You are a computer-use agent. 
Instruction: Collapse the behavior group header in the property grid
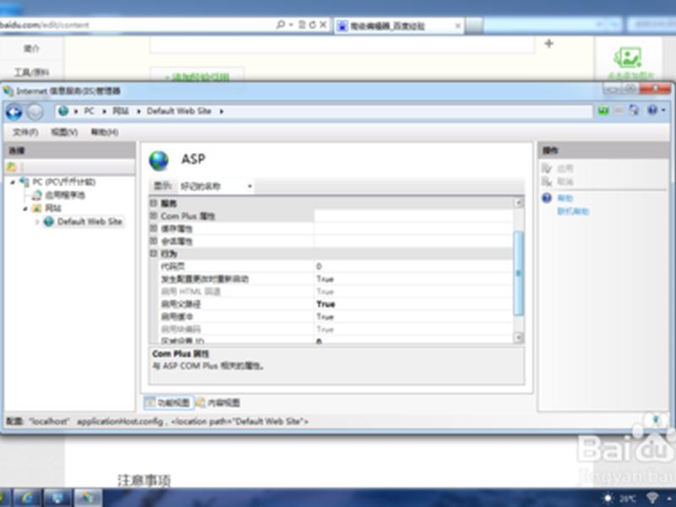154,253
